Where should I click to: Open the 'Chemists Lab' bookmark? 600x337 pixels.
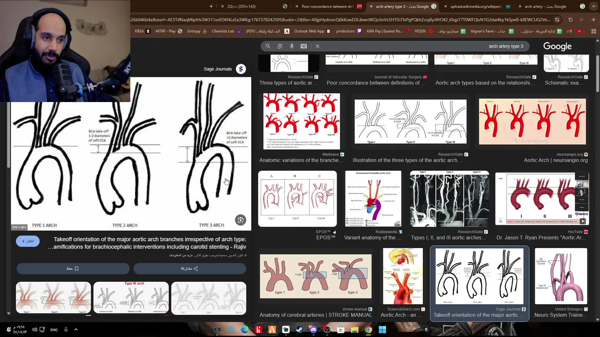tap(226, 31)
